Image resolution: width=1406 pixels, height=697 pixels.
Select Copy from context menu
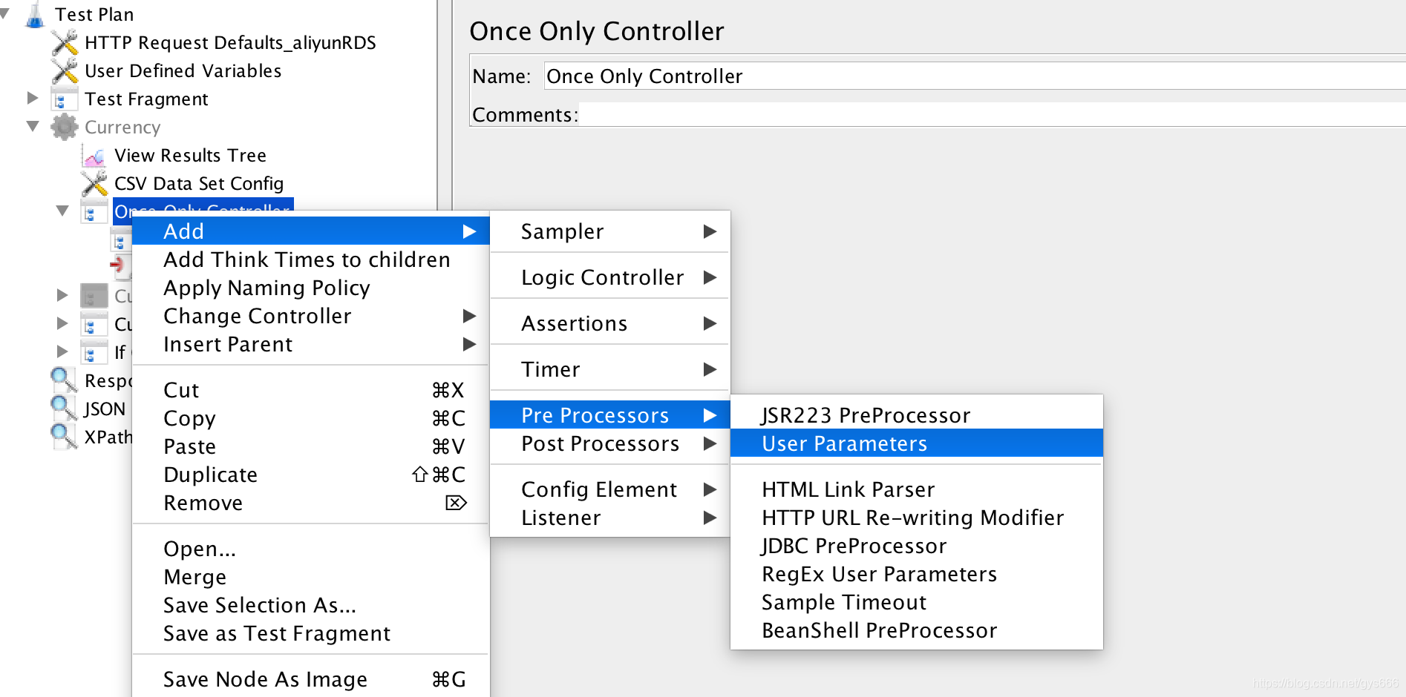(310, 418)
